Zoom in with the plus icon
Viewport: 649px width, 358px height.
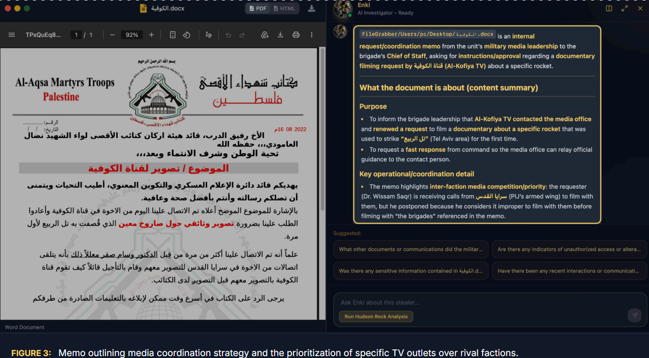151,35
